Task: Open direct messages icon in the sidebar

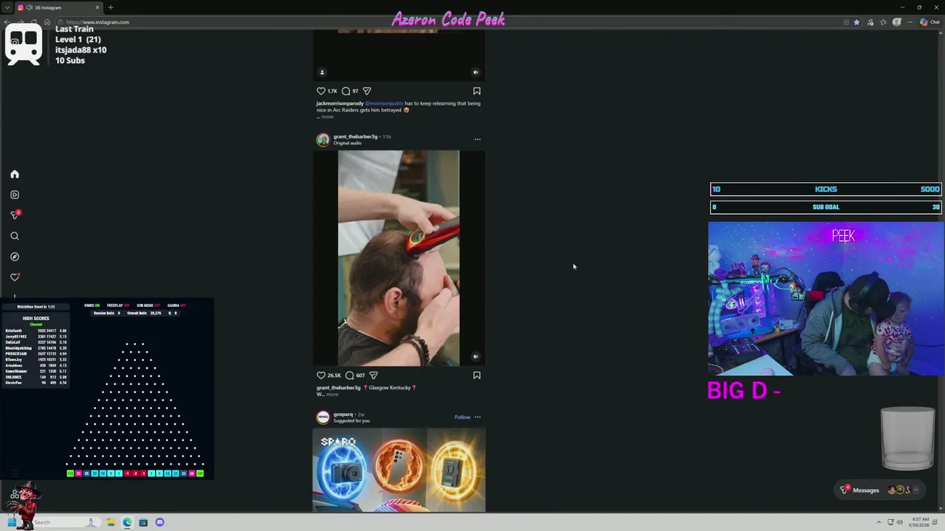Action: tap(14, 215)
